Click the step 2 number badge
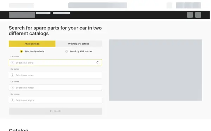This screenshot has width=211, height=131. pyautogui.click(x=12, y=75)
